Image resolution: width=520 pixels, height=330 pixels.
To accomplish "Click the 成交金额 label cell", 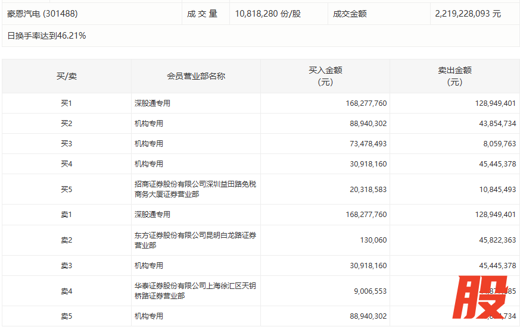I will click(350, 13).
